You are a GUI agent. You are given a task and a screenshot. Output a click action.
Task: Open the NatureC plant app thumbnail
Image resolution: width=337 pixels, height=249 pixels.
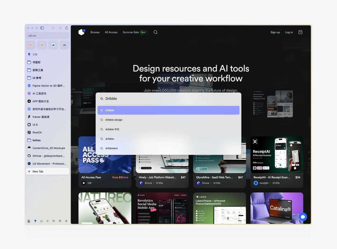105,208
